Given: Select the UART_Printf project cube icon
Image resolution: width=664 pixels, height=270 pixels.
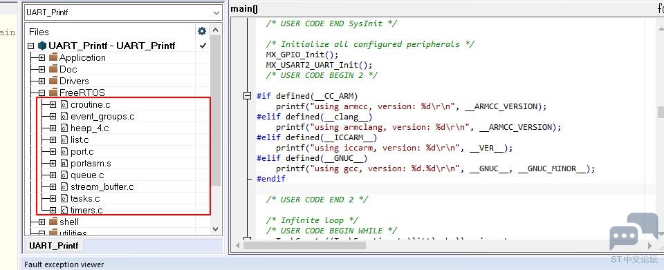Looking at the screenshot, I should point(42,46).
